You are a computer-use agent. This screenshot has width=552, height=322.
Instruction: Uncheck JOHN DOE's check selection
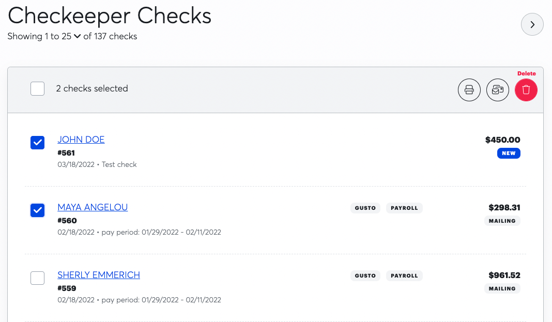click(x=37, y=142)
